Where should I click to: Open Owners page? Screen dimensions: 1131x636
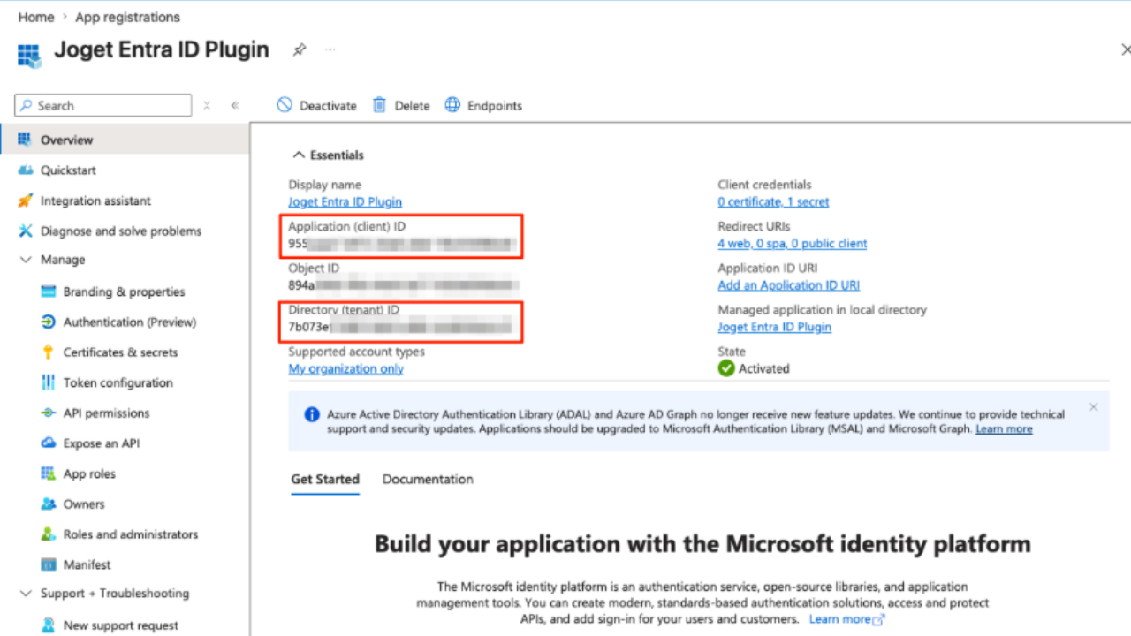84,504
